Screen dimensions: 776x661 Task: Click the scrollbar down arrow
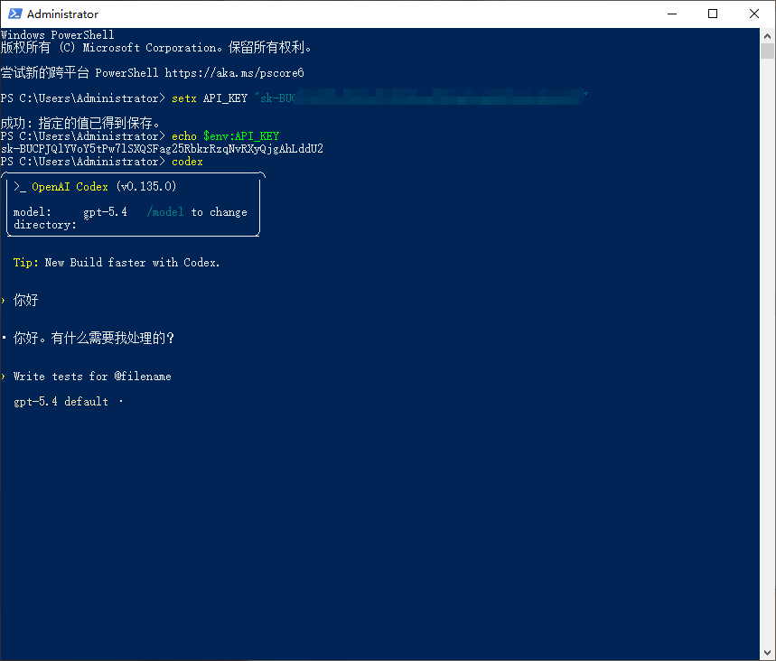point(767,653)
